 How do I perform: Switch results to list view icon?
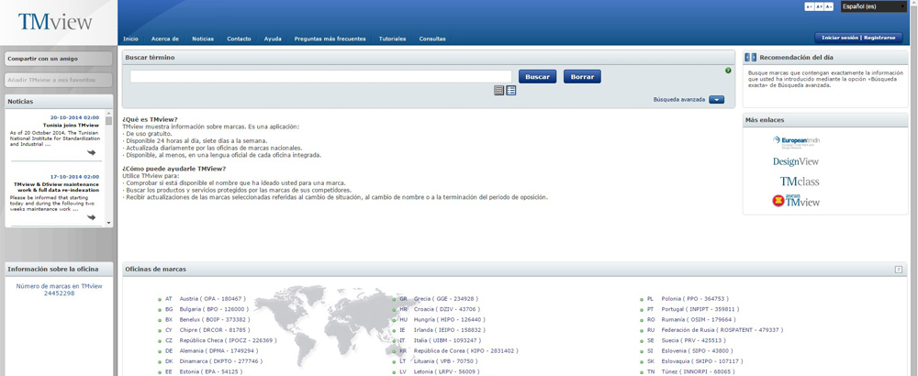point(511,90)
